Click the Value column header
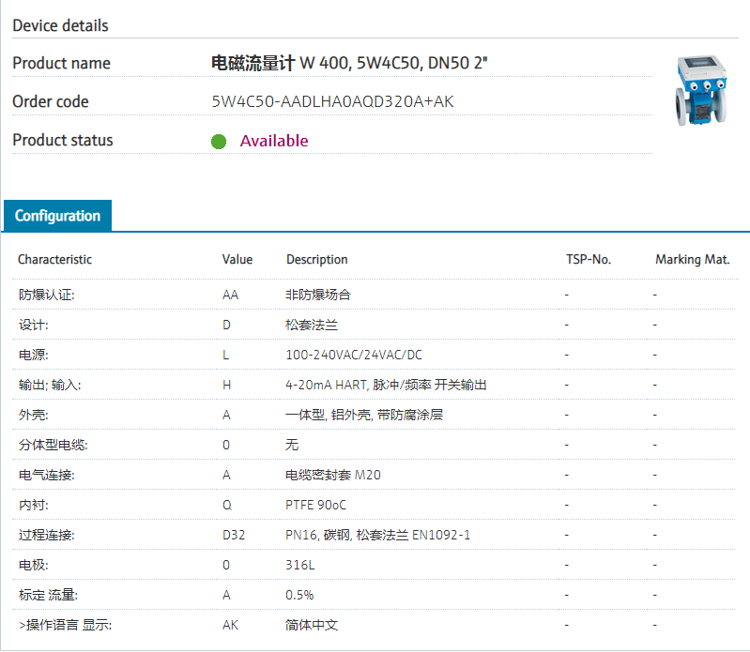Image resolution: width=750 pixels, height=652 pixels. (237, 260)
